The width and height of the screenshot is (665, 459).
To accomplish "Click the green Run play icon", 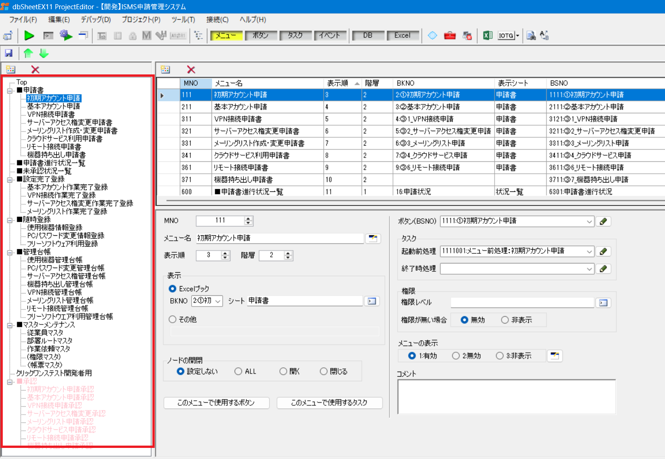I will point(29,36).
